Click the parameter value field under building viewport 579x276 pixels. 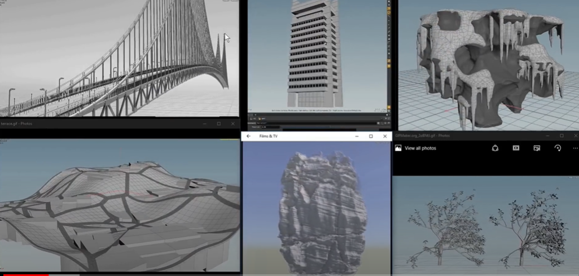pyautogui.click(x=270, y=127)
